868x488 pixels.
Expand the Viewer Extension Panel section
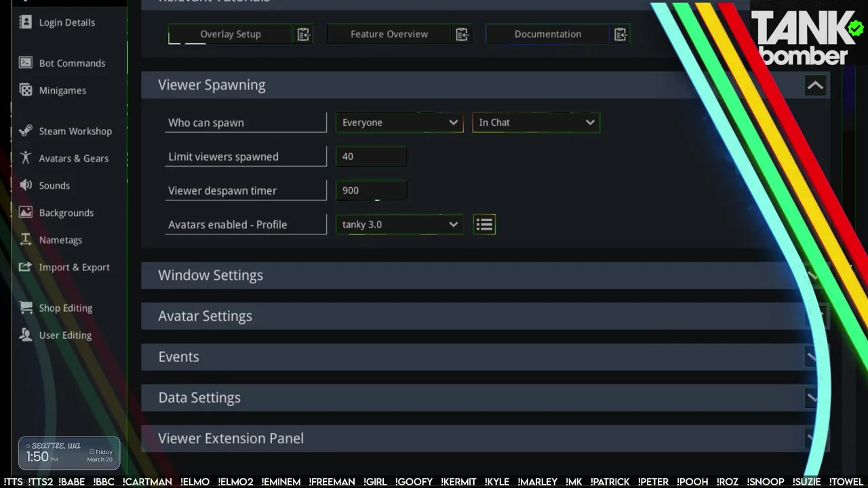484,438
